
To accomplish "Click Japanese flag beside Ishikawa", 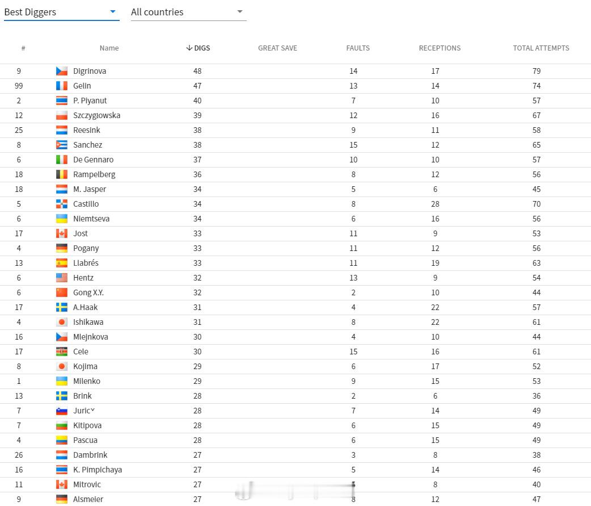I will 62,322.
